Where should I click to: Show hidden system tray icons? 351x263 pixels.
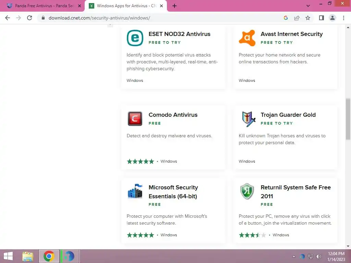pyautogui.click(x=294, y=256)
